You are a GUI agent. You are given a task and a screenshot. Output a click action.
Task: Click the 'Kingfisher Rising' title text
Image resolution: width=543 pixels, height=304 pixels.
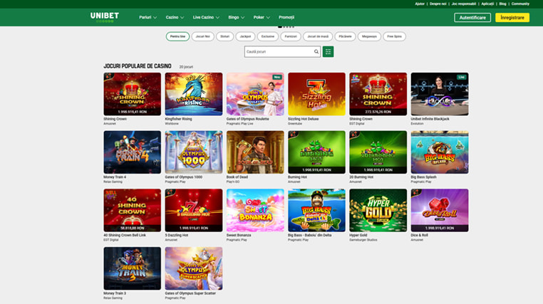coord(178,119)
